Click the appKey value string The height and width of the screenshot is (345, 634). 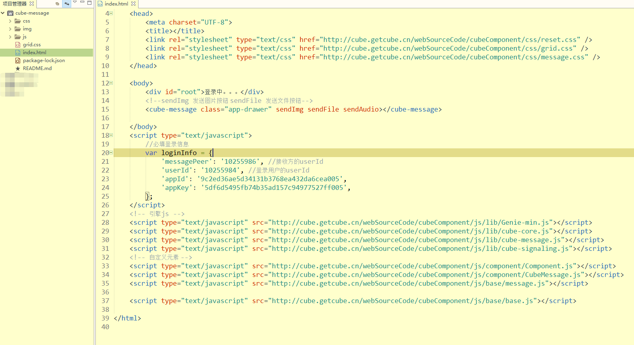click(274, 188)
